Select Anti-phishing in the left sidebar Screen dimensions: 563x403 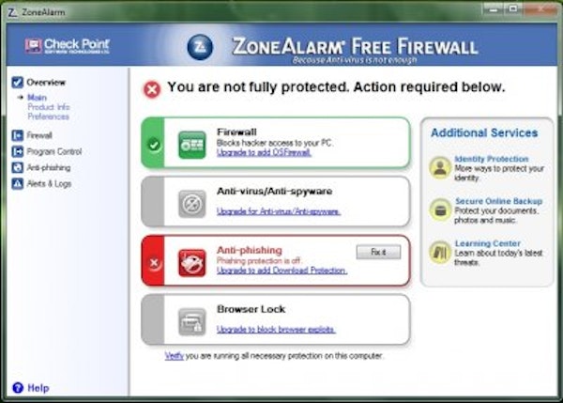coord(49,167)
